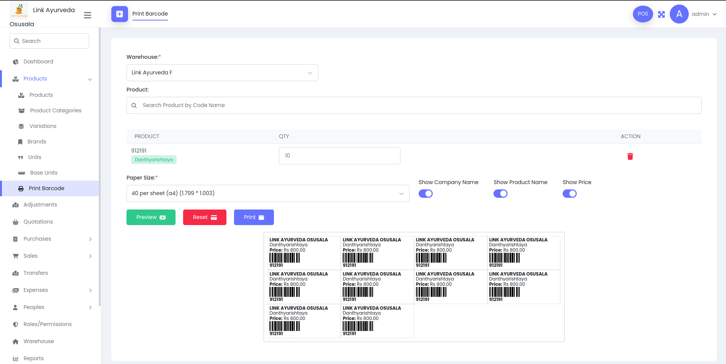Click the Print Barcode printer icon
Screen dimensions: 726x364
point(21,189)
